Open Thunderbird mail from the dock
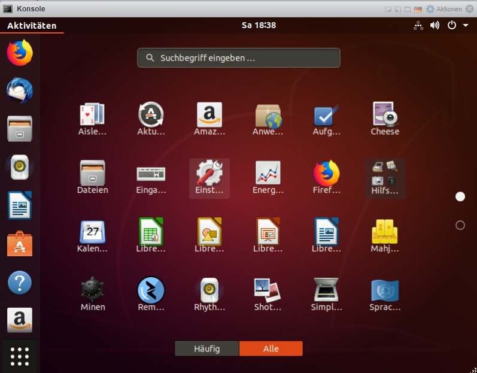The width and height of the screenshot is (477, 373). pos(20,90)
